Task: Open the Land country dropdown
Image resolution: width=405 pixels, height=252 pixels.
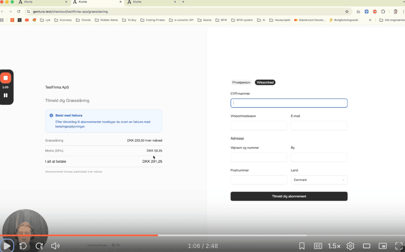Action: pos(319,180)
